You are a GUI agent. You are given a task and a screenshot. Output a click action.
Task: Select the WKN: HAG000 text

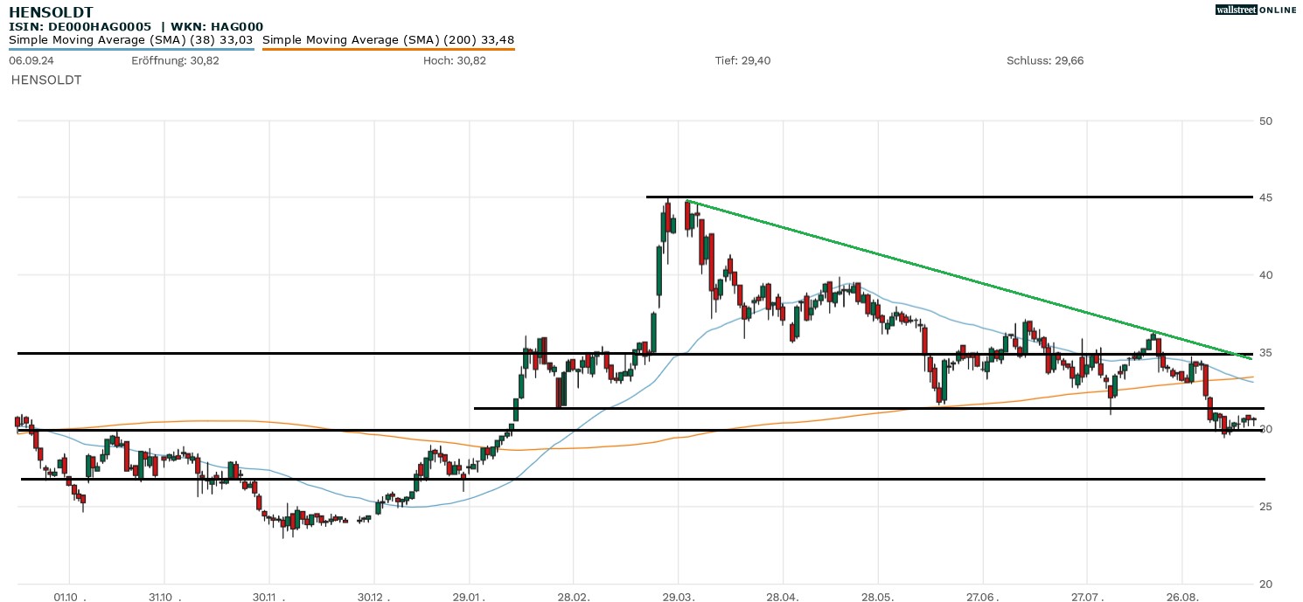pos(217,27)
